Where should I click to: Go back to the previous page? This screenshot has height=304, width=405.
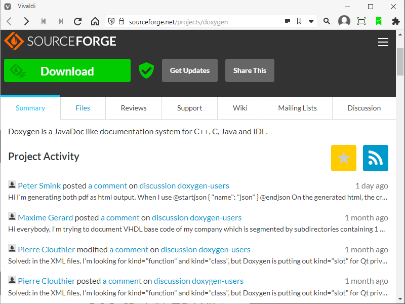(9, 21)
